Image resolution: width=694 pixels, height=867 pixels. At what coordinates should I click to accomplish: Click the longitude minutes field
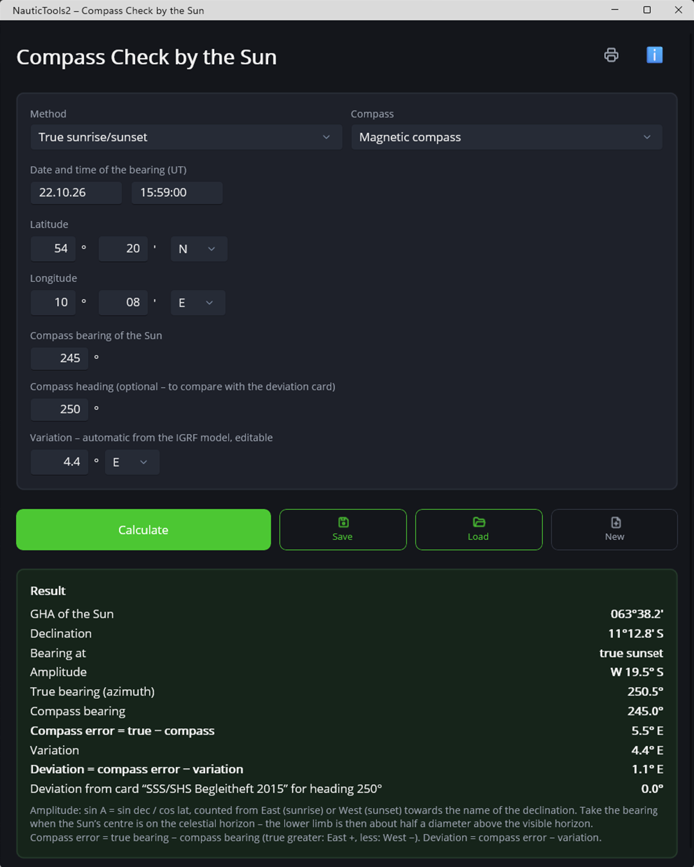pyautogui.click(x=123, y=303)
